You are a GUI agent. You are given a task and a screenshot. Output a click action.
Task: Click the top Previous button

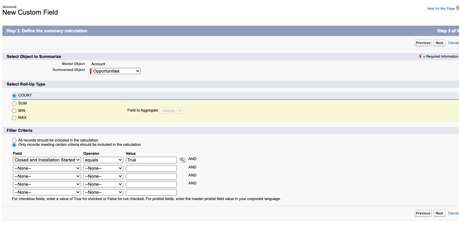tap(423, 43)
